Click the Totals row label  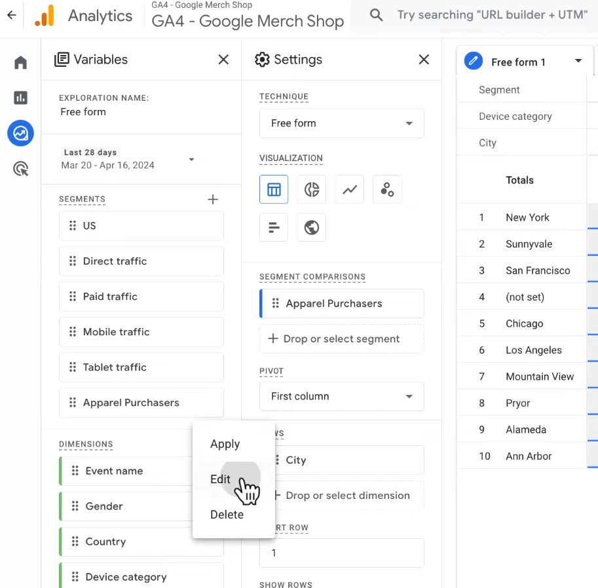pos(519,180)
